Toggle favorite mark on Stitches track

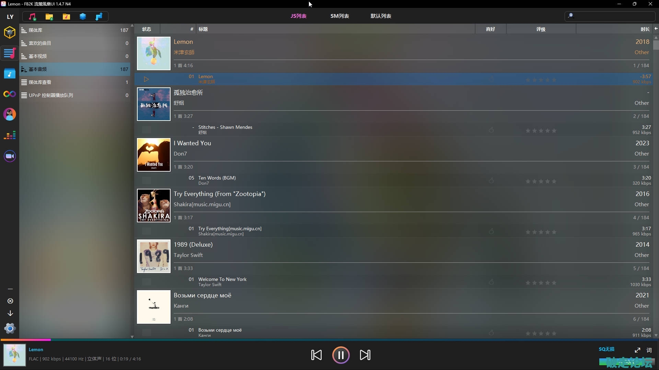pyautogui.click(x=491, y=130)
